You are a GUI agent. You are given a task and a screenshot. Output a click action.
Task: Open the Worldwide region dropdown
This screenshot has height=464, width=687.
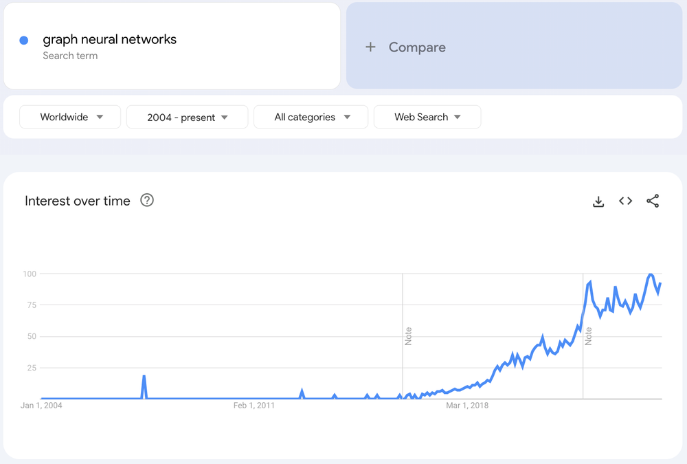[69, 117]
